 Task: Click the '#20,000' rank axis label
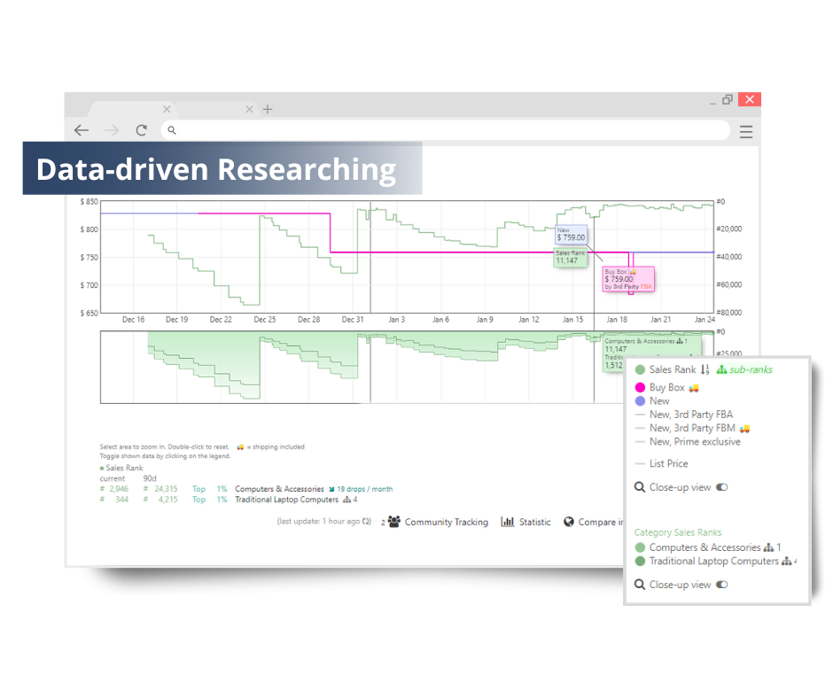point(729,229)
